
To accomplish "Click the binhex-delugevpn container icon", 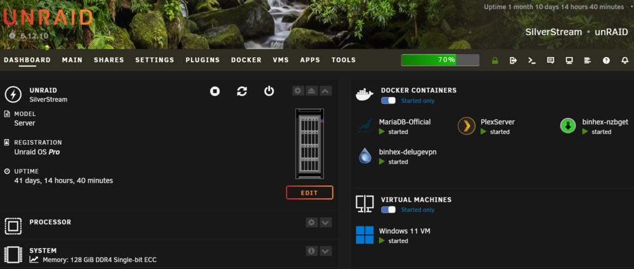I will (x=365, y=156).
